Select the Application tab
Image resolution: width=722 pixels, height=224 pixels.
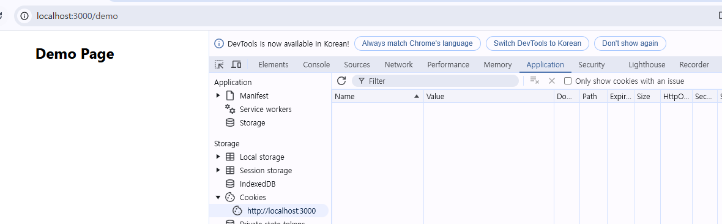[545, 64]
